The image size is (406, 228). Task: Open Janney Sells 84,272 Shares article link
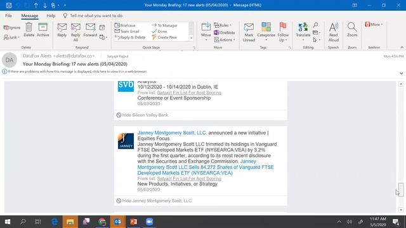tap(206, 167)
